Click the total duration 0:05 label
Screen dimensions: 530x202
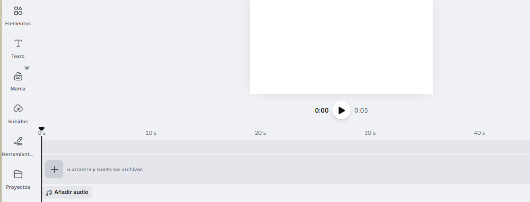tap(361, 111)
